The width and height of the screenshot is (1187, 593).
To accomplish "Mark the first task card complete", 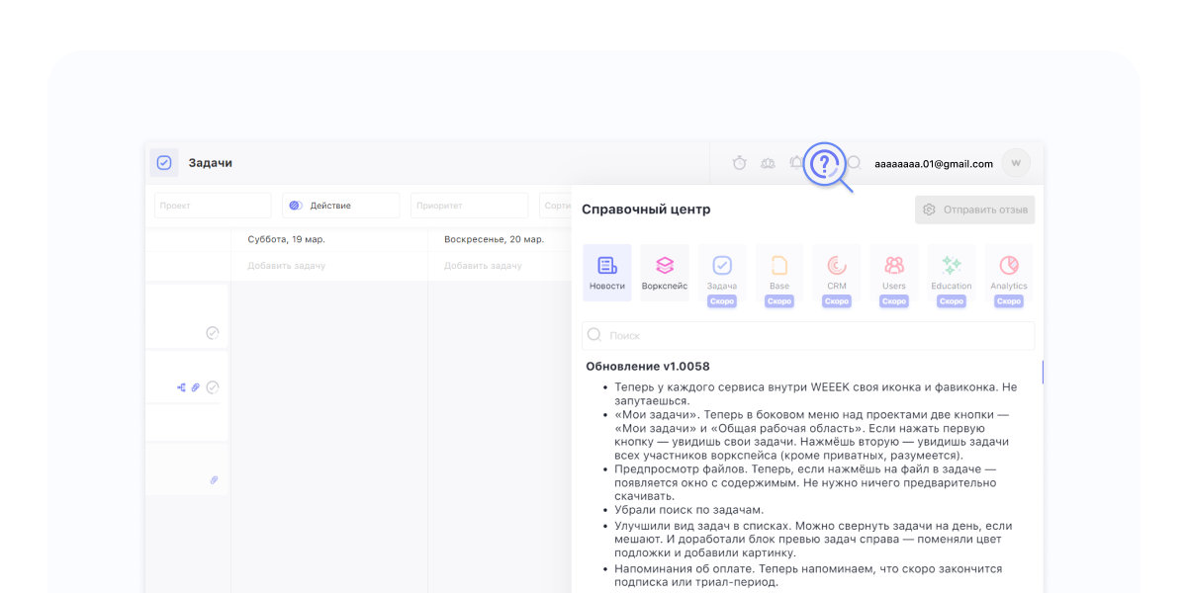I will [212, 333].
